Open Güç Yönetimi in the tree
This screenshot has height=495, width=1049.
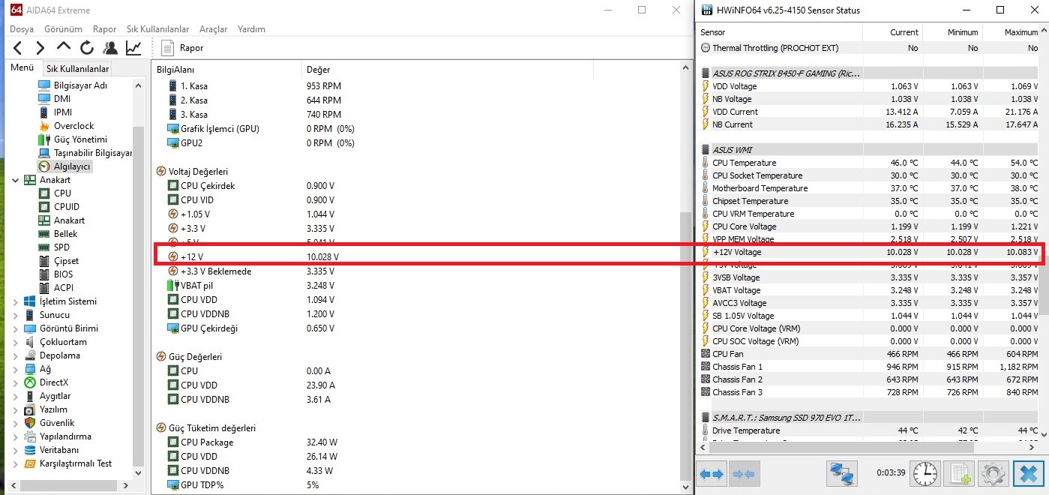80,139
